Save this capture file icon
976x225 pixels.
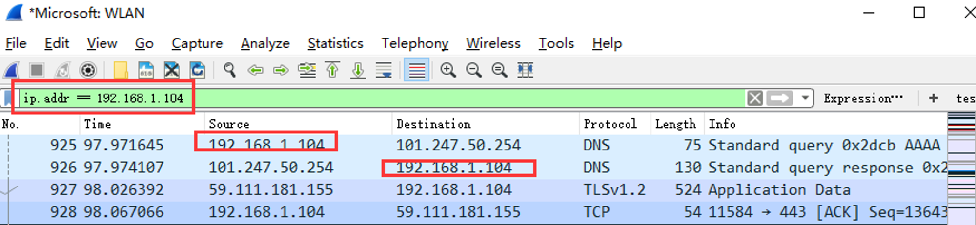(146, 71)
